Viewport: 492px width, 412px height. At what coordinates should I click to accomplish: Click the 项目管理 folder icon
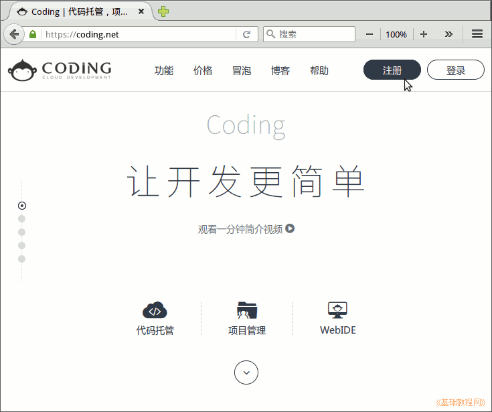(x=247, y=310)
